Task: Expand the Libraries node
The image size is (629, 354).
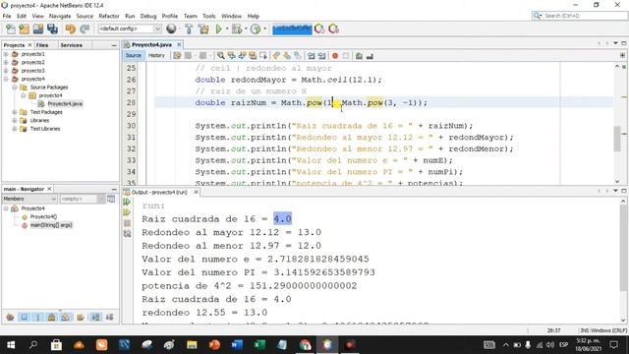Action: [x=15, y=120]
